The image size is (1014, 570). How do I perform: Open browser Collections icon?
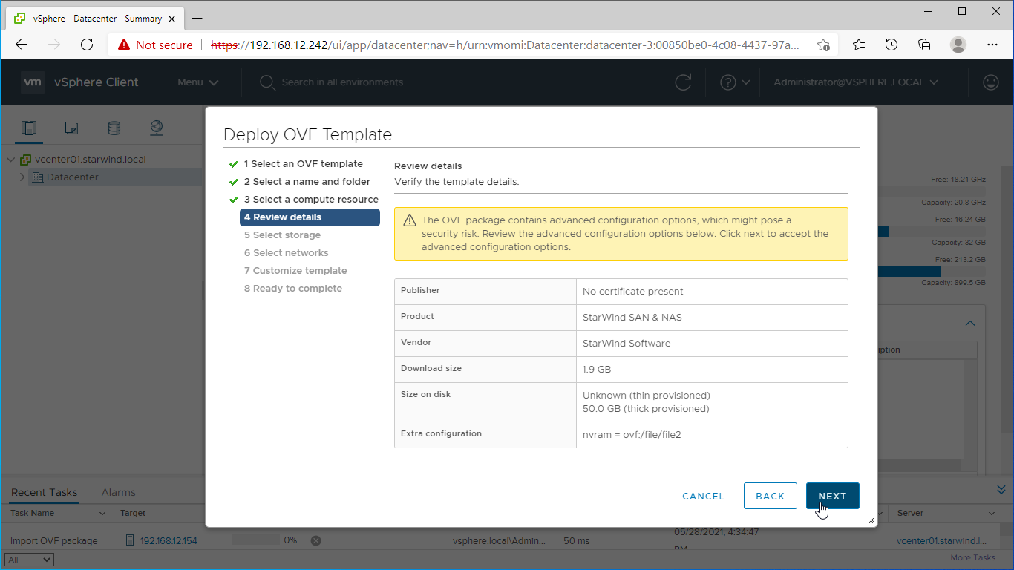click(x=925, y=45)
